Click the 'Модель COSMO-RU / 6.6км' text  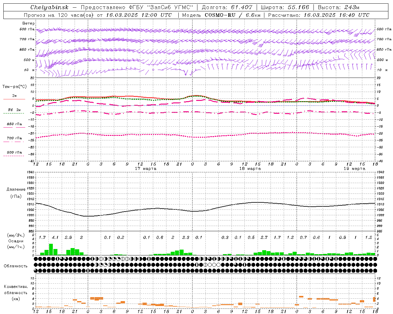click(221, 15)
